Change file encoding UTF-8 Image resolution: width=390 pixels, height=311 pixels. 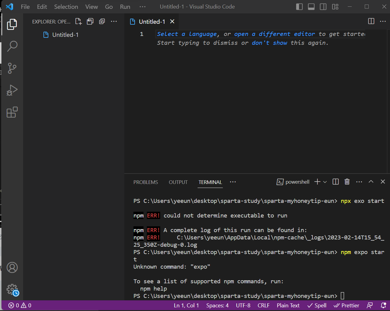point(243,306)
